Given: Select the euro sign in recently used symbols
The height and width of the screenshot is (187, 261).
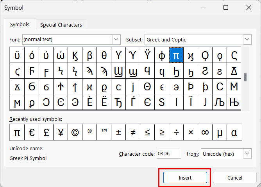Looking at the screenshot, I should [32, 133].
